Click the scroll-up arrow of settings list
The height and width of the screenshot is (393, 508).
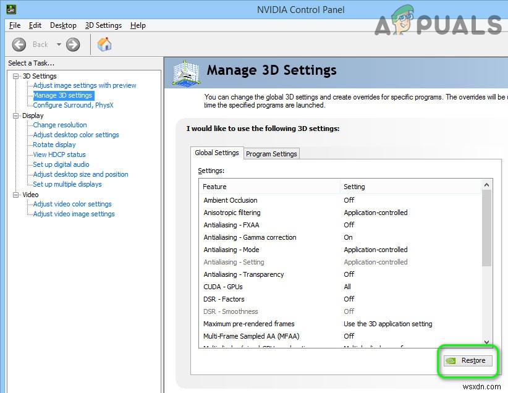point(486,185)
